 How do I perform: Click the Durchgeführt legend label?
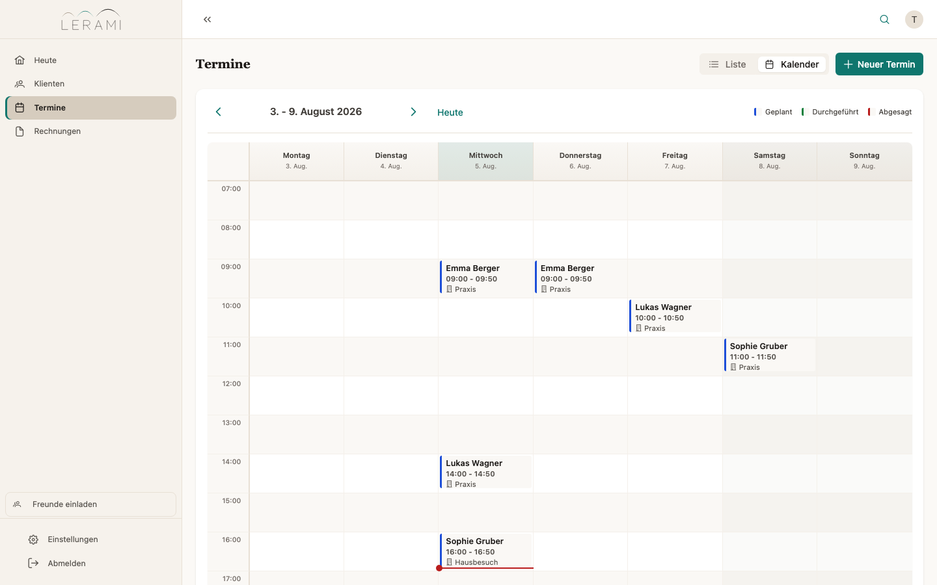pos(835,112)
